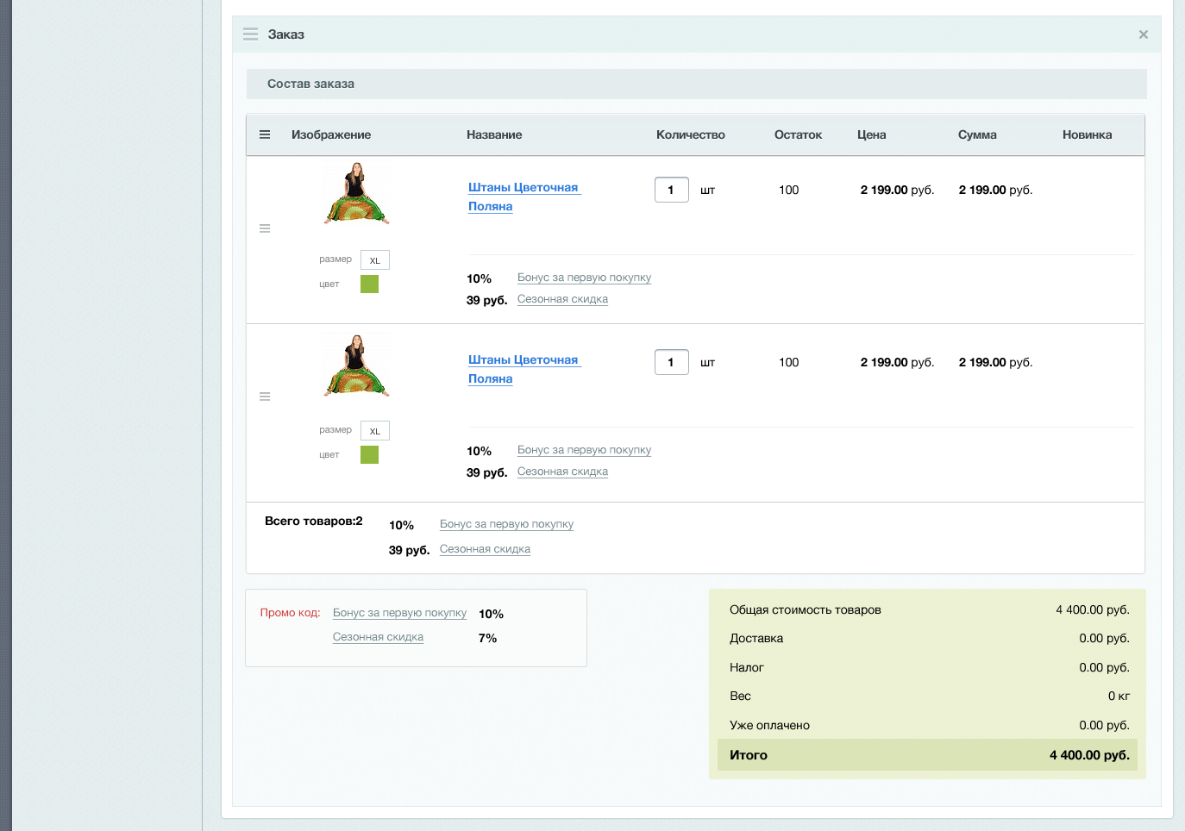Click green color swatch of first product
The width and height of the screenshot is (1185, 831).
pyautogui.click(x=370, y=284)
